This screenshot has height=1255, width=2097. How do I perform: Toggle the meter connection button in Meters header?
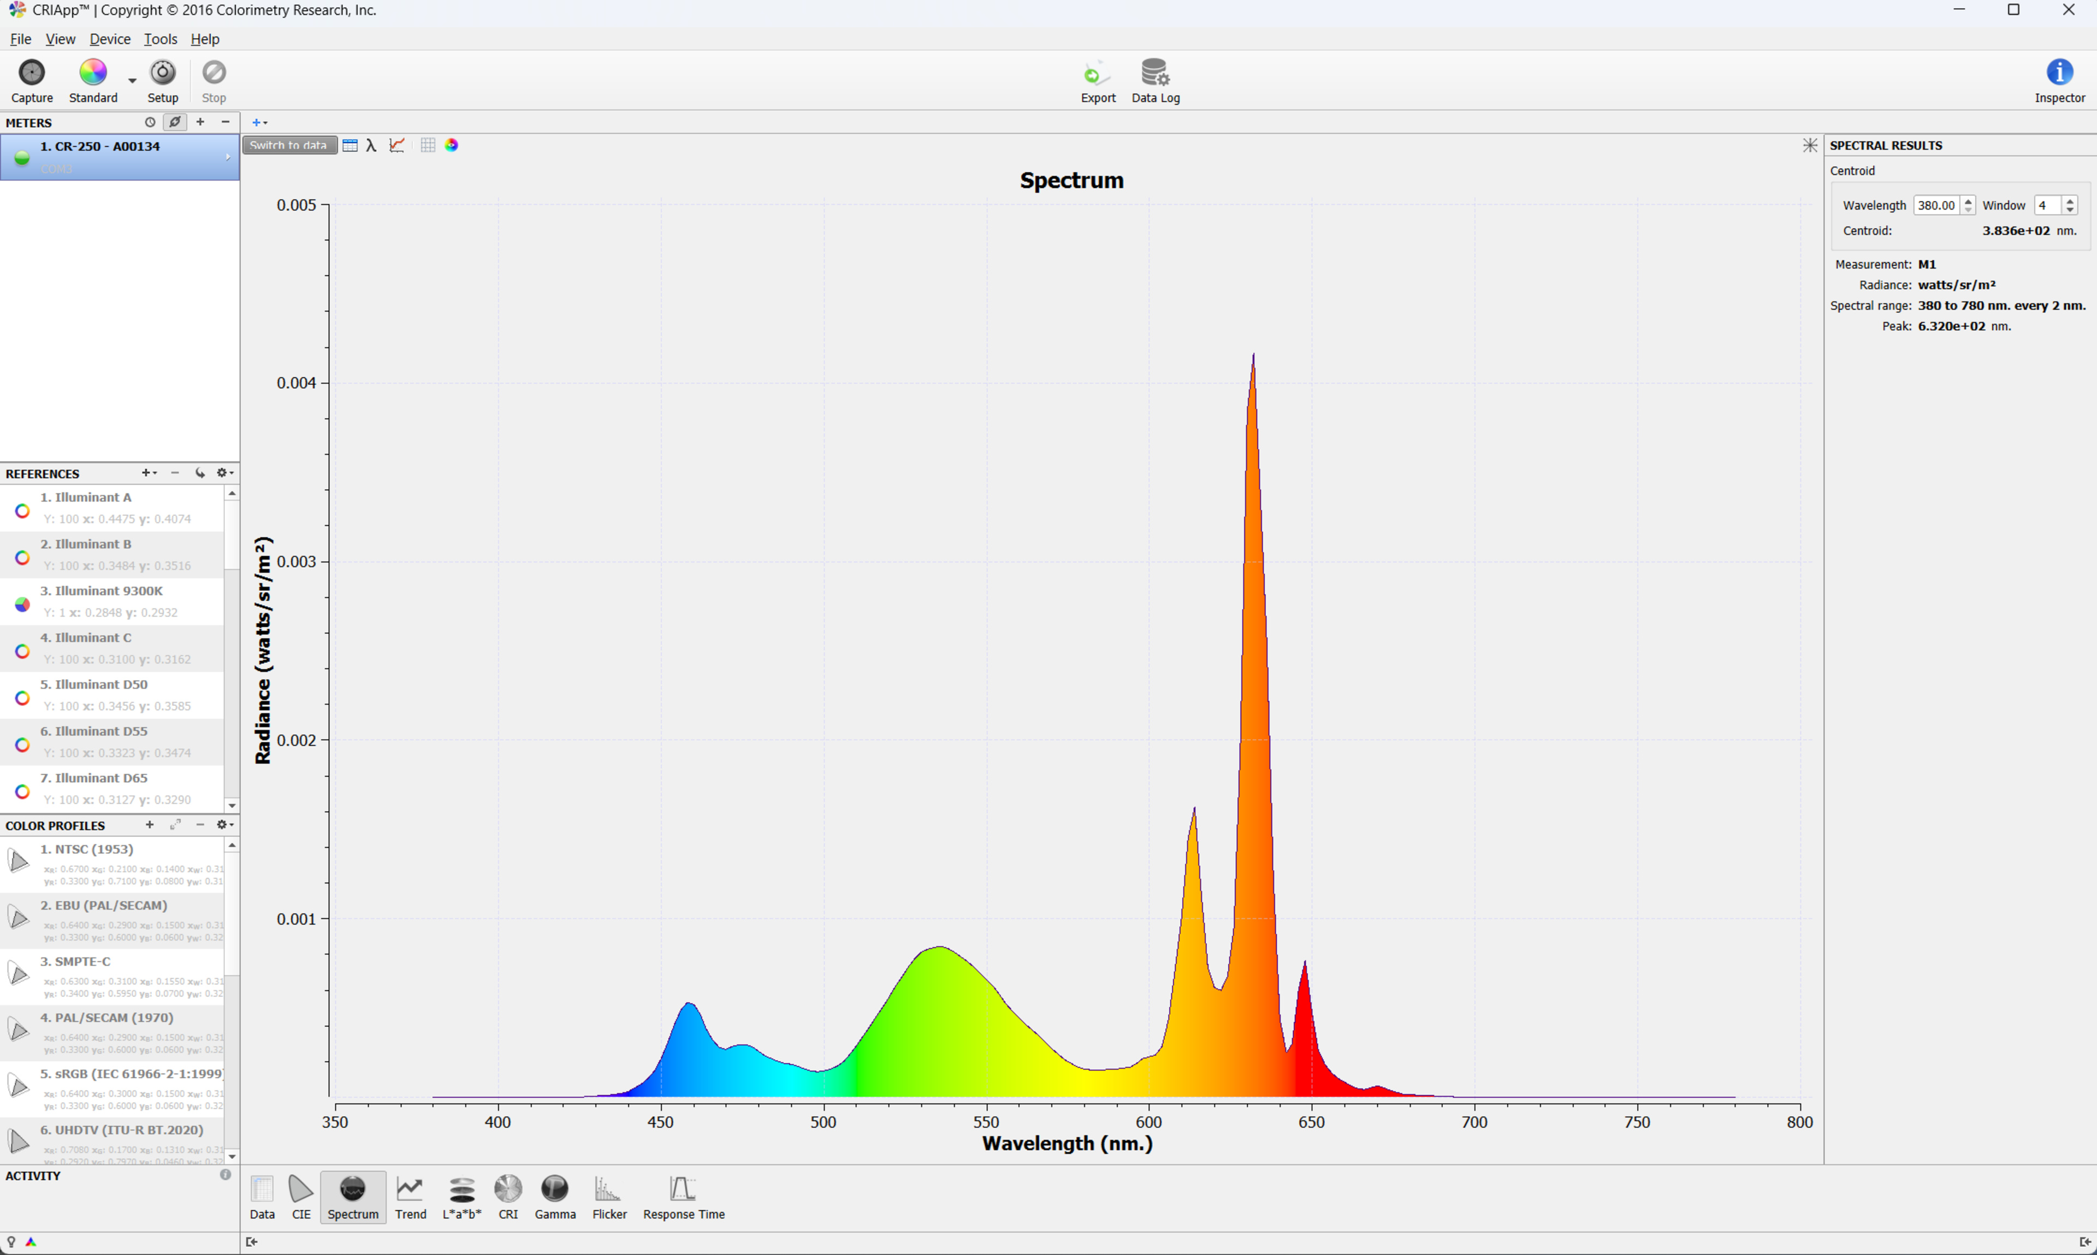click(175, 122)
